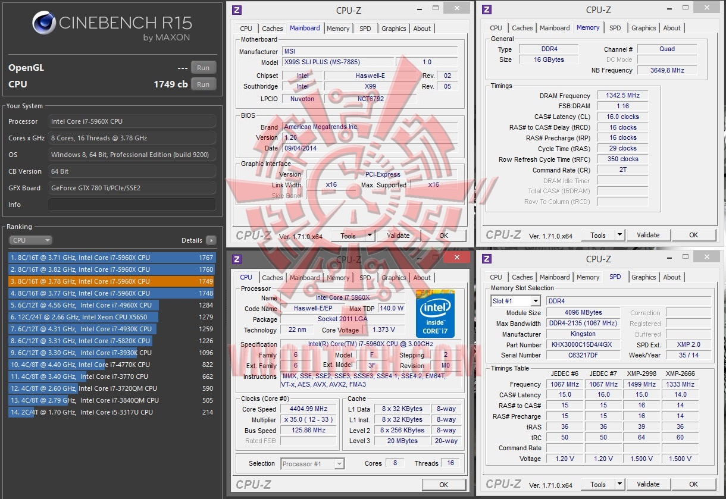Click DRAM Frequency value 1342.5 MHz
The image size is (726, 499).
pos(622,96)
